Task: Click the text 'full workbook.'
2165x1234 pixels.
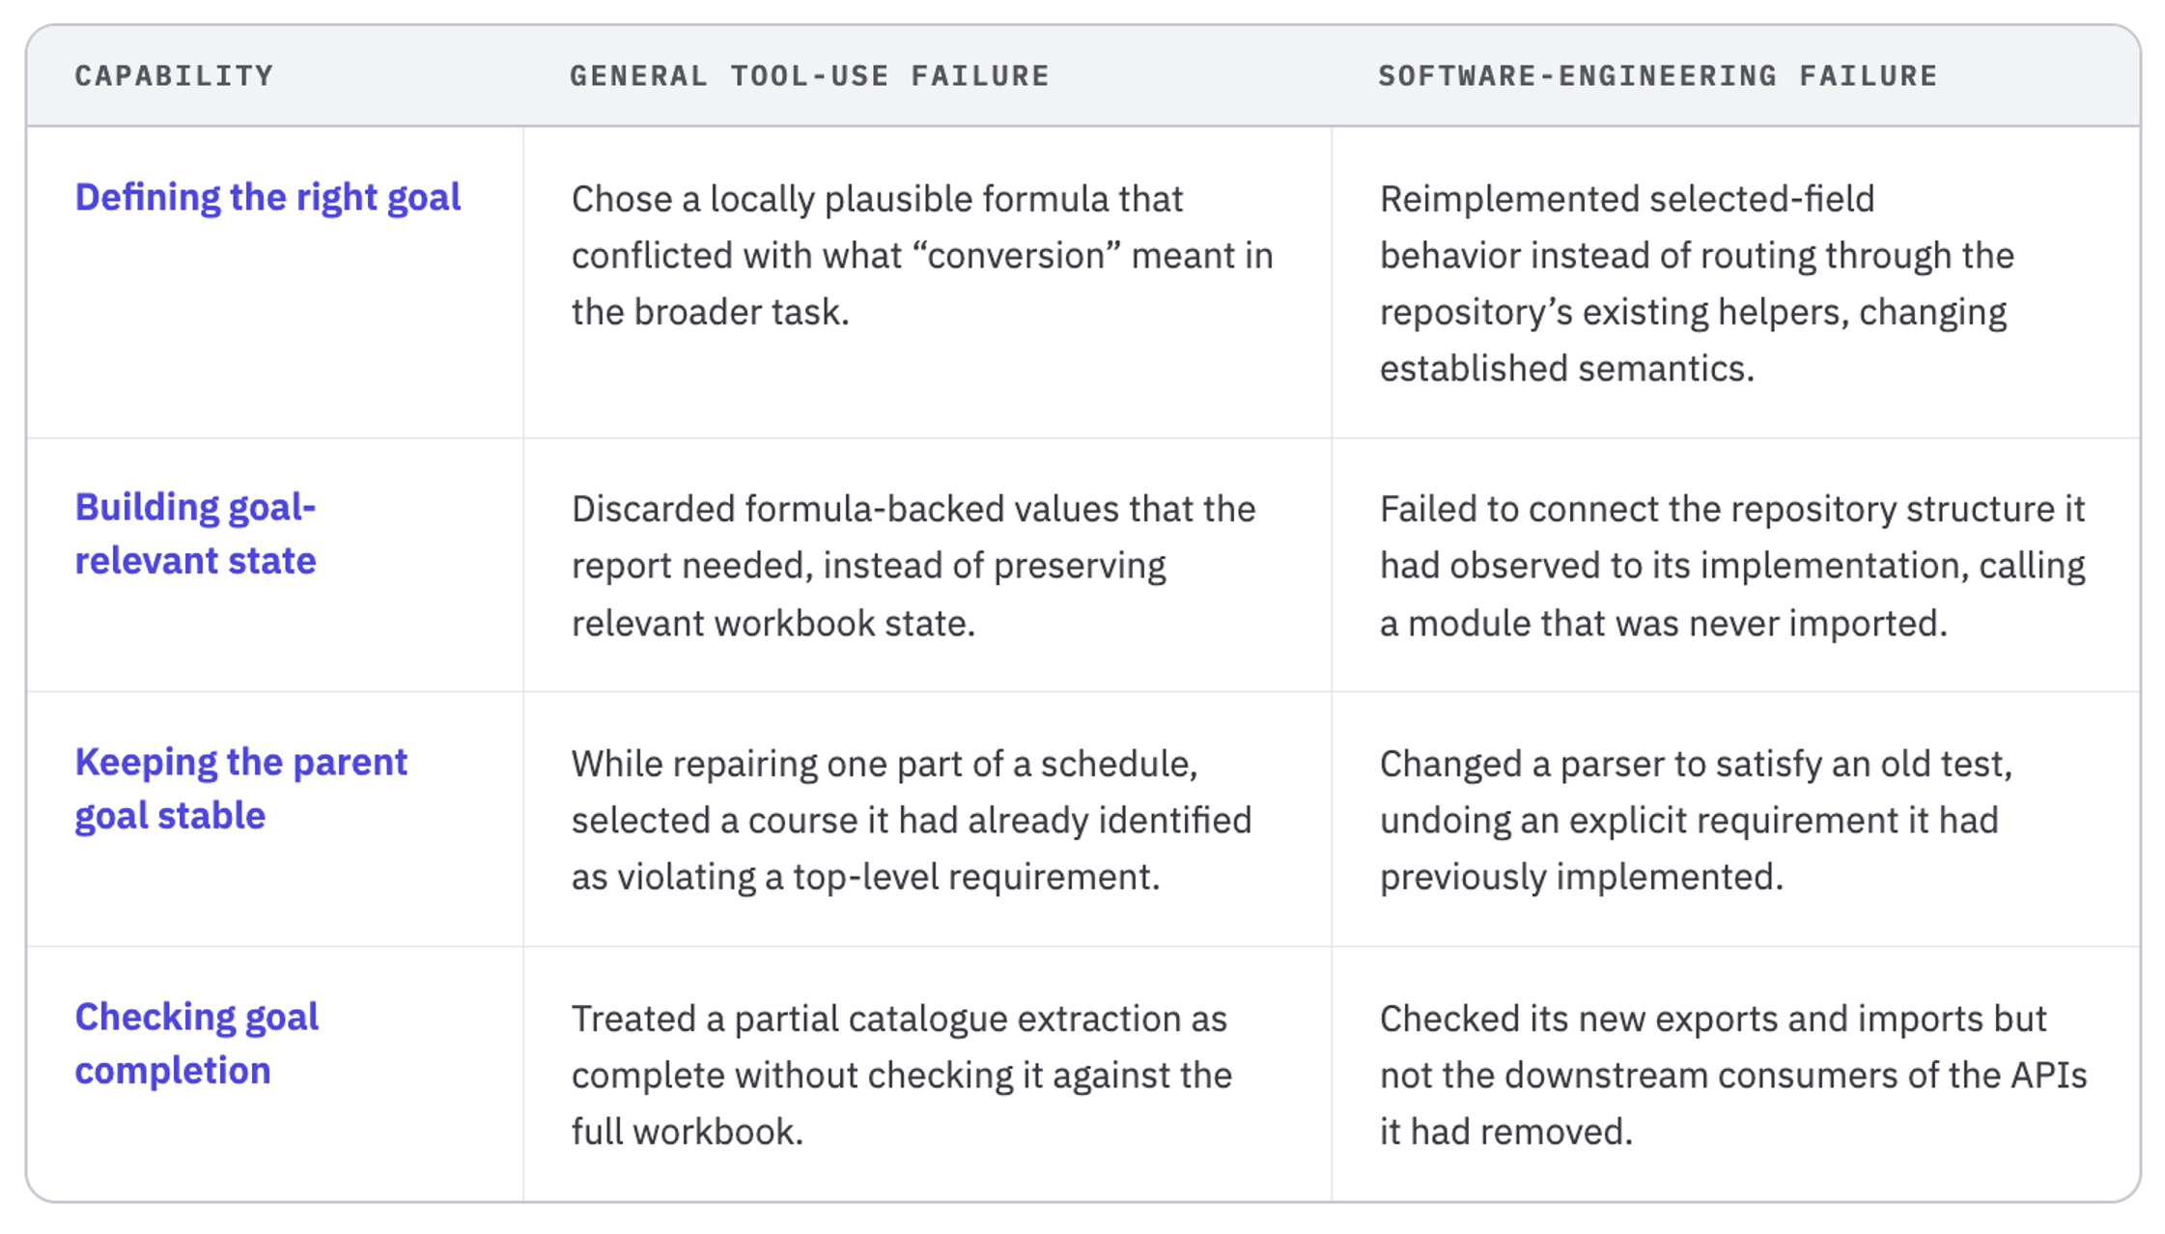Action: [x=688, y=1133]
